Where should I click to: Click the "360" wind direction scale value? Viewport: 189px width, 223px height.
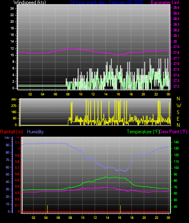(x=14, y=100)
